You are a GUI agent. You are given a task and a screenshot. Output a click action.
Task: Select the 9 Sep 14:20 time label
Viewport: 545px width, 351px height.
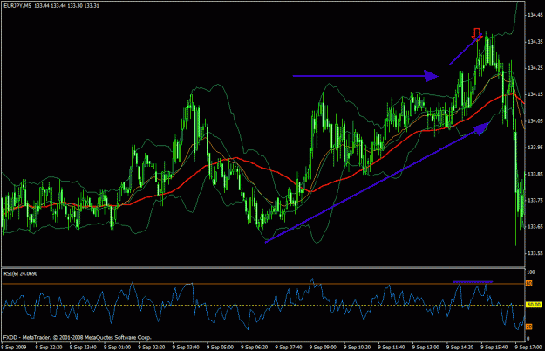(460, 347)
